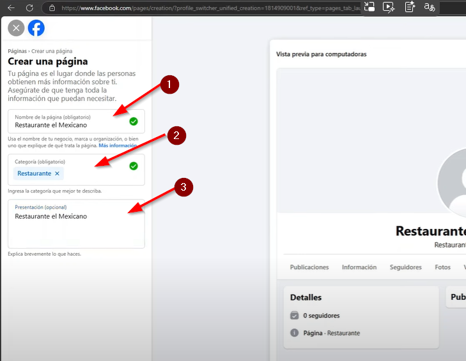Viewport: 466px width, 361px height.
Task: Open the Información tab in preview
Action: tap(359, 267)
